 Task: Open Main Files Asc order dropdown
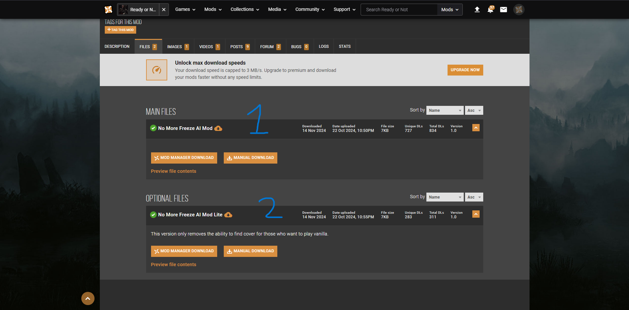coord(474,110)
